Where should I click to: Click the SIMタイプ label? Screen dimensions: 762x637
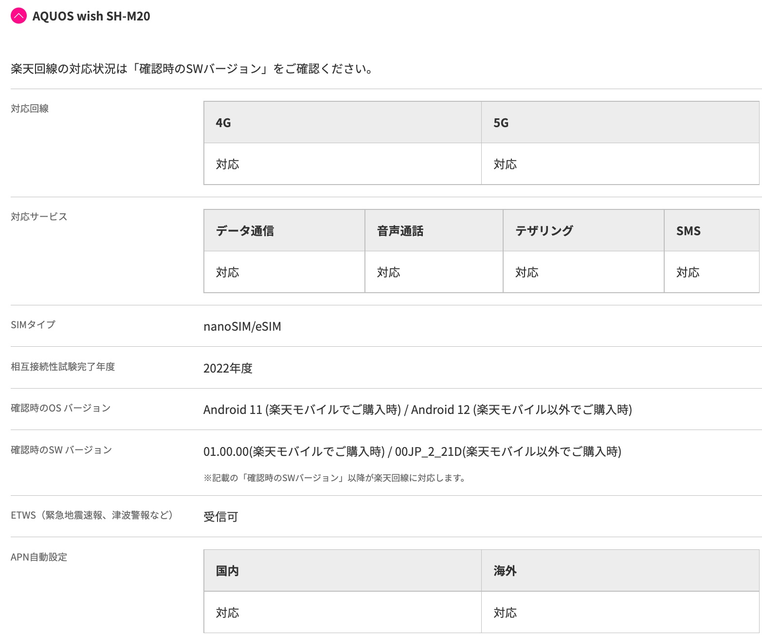pyautogui.click(x=33, y=324)
